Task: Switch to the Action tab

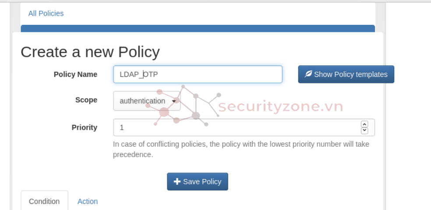Action: (x=88, y=201)
